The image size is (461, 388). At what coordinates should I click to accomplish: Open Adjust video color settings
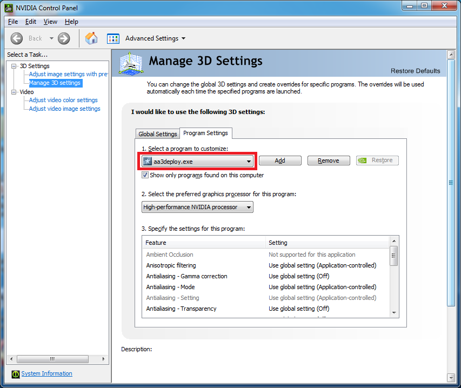63,100
